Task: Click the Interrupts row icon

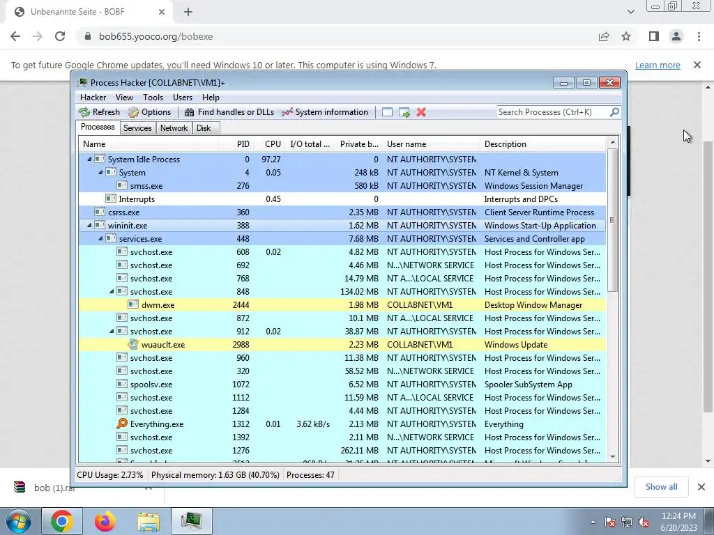Action: (x=111, y=199)
